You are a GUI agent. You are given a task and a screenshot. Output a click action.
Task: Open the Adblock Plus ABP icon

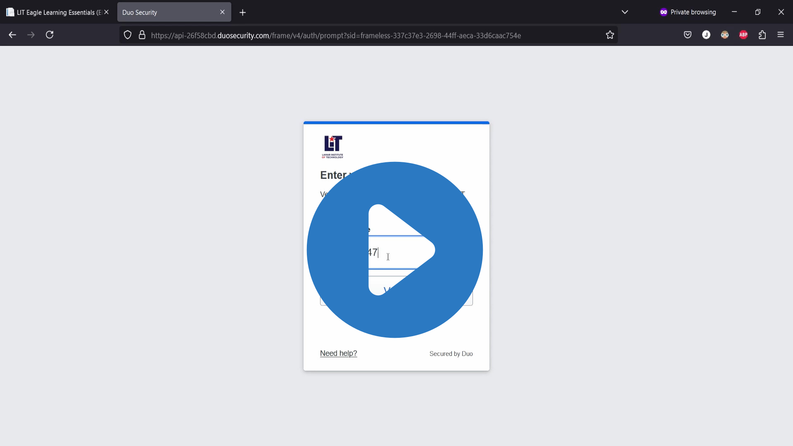click(743, 35)
